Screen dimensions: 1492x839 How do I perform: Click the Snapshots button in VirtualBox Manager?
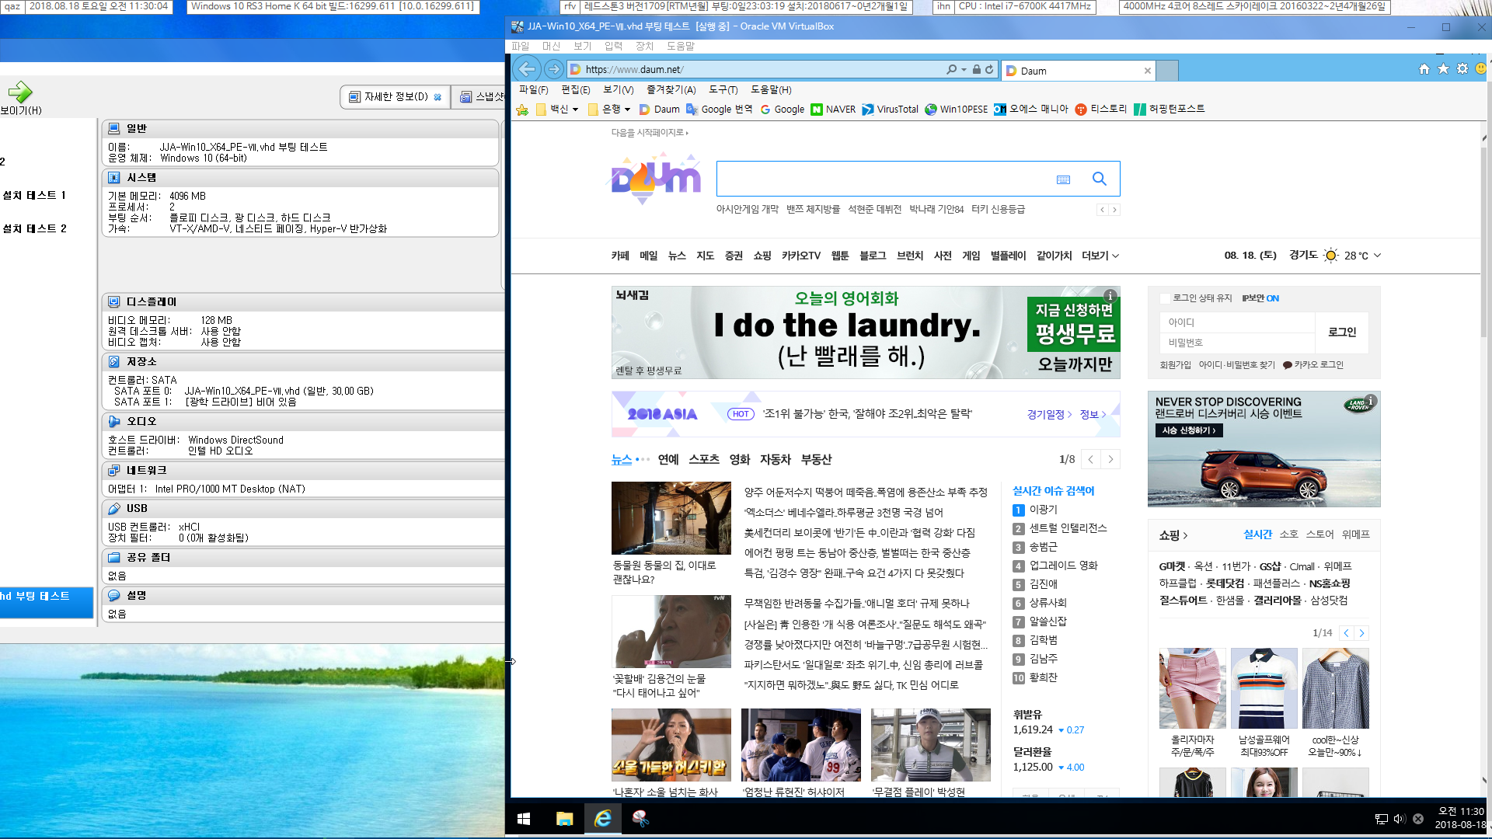(x=480, y=97)
